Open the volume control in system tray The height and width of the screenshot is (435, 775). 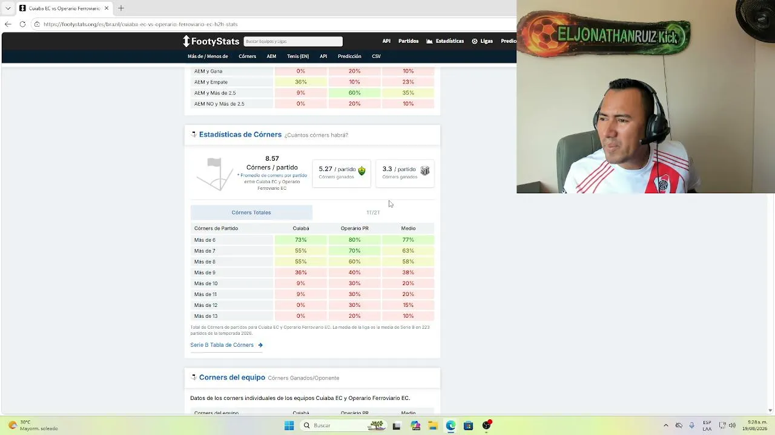coord(732,425)
